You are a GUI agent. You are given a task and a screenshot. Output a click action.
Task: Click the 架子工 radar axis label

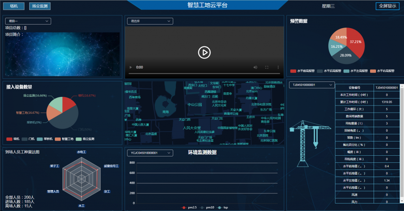54,166
